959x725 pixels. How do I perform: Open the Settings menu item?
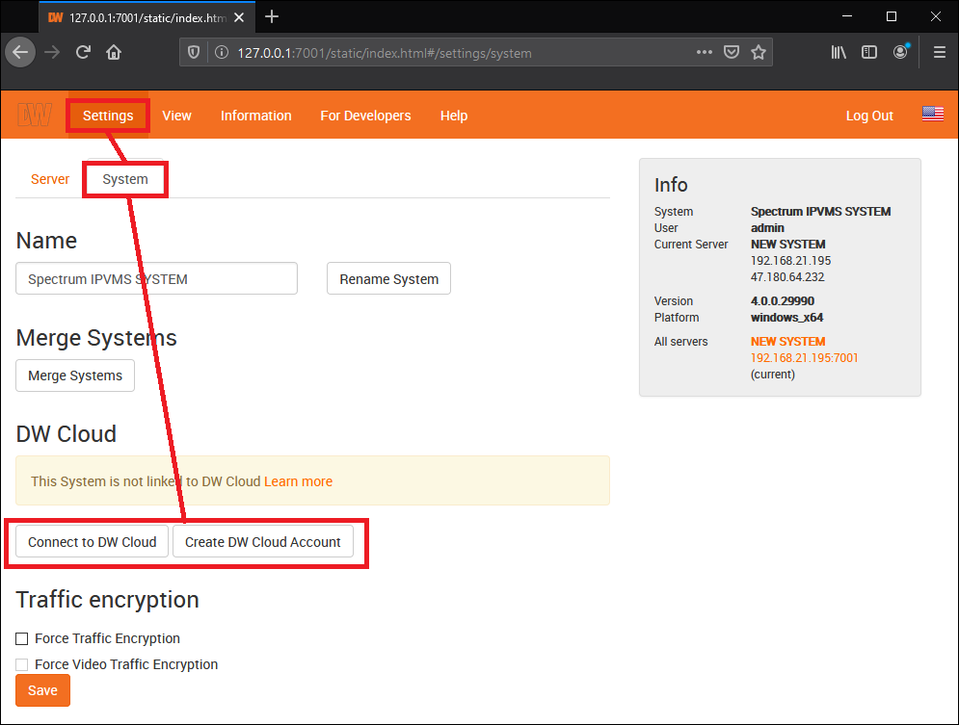(107, 116)
